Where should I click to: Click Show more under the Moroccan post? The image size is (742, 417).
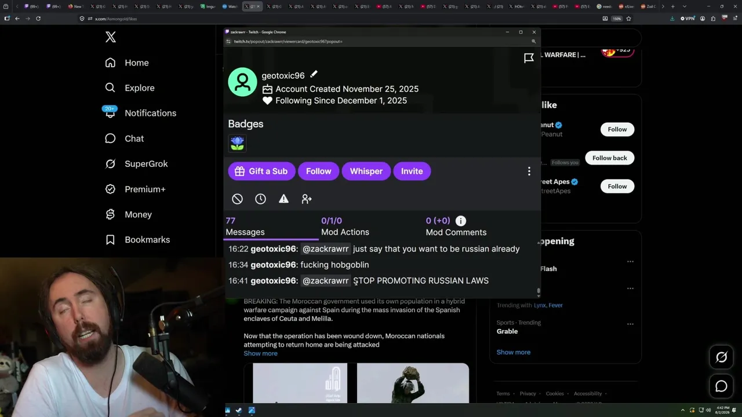point(260,353)
